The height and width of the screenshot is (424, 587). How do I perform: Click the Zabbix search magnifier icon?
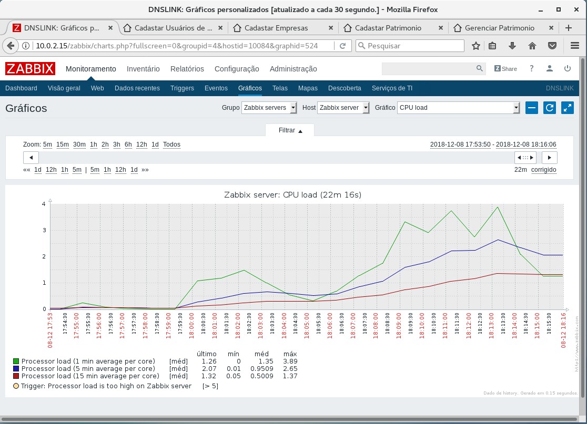479,68
